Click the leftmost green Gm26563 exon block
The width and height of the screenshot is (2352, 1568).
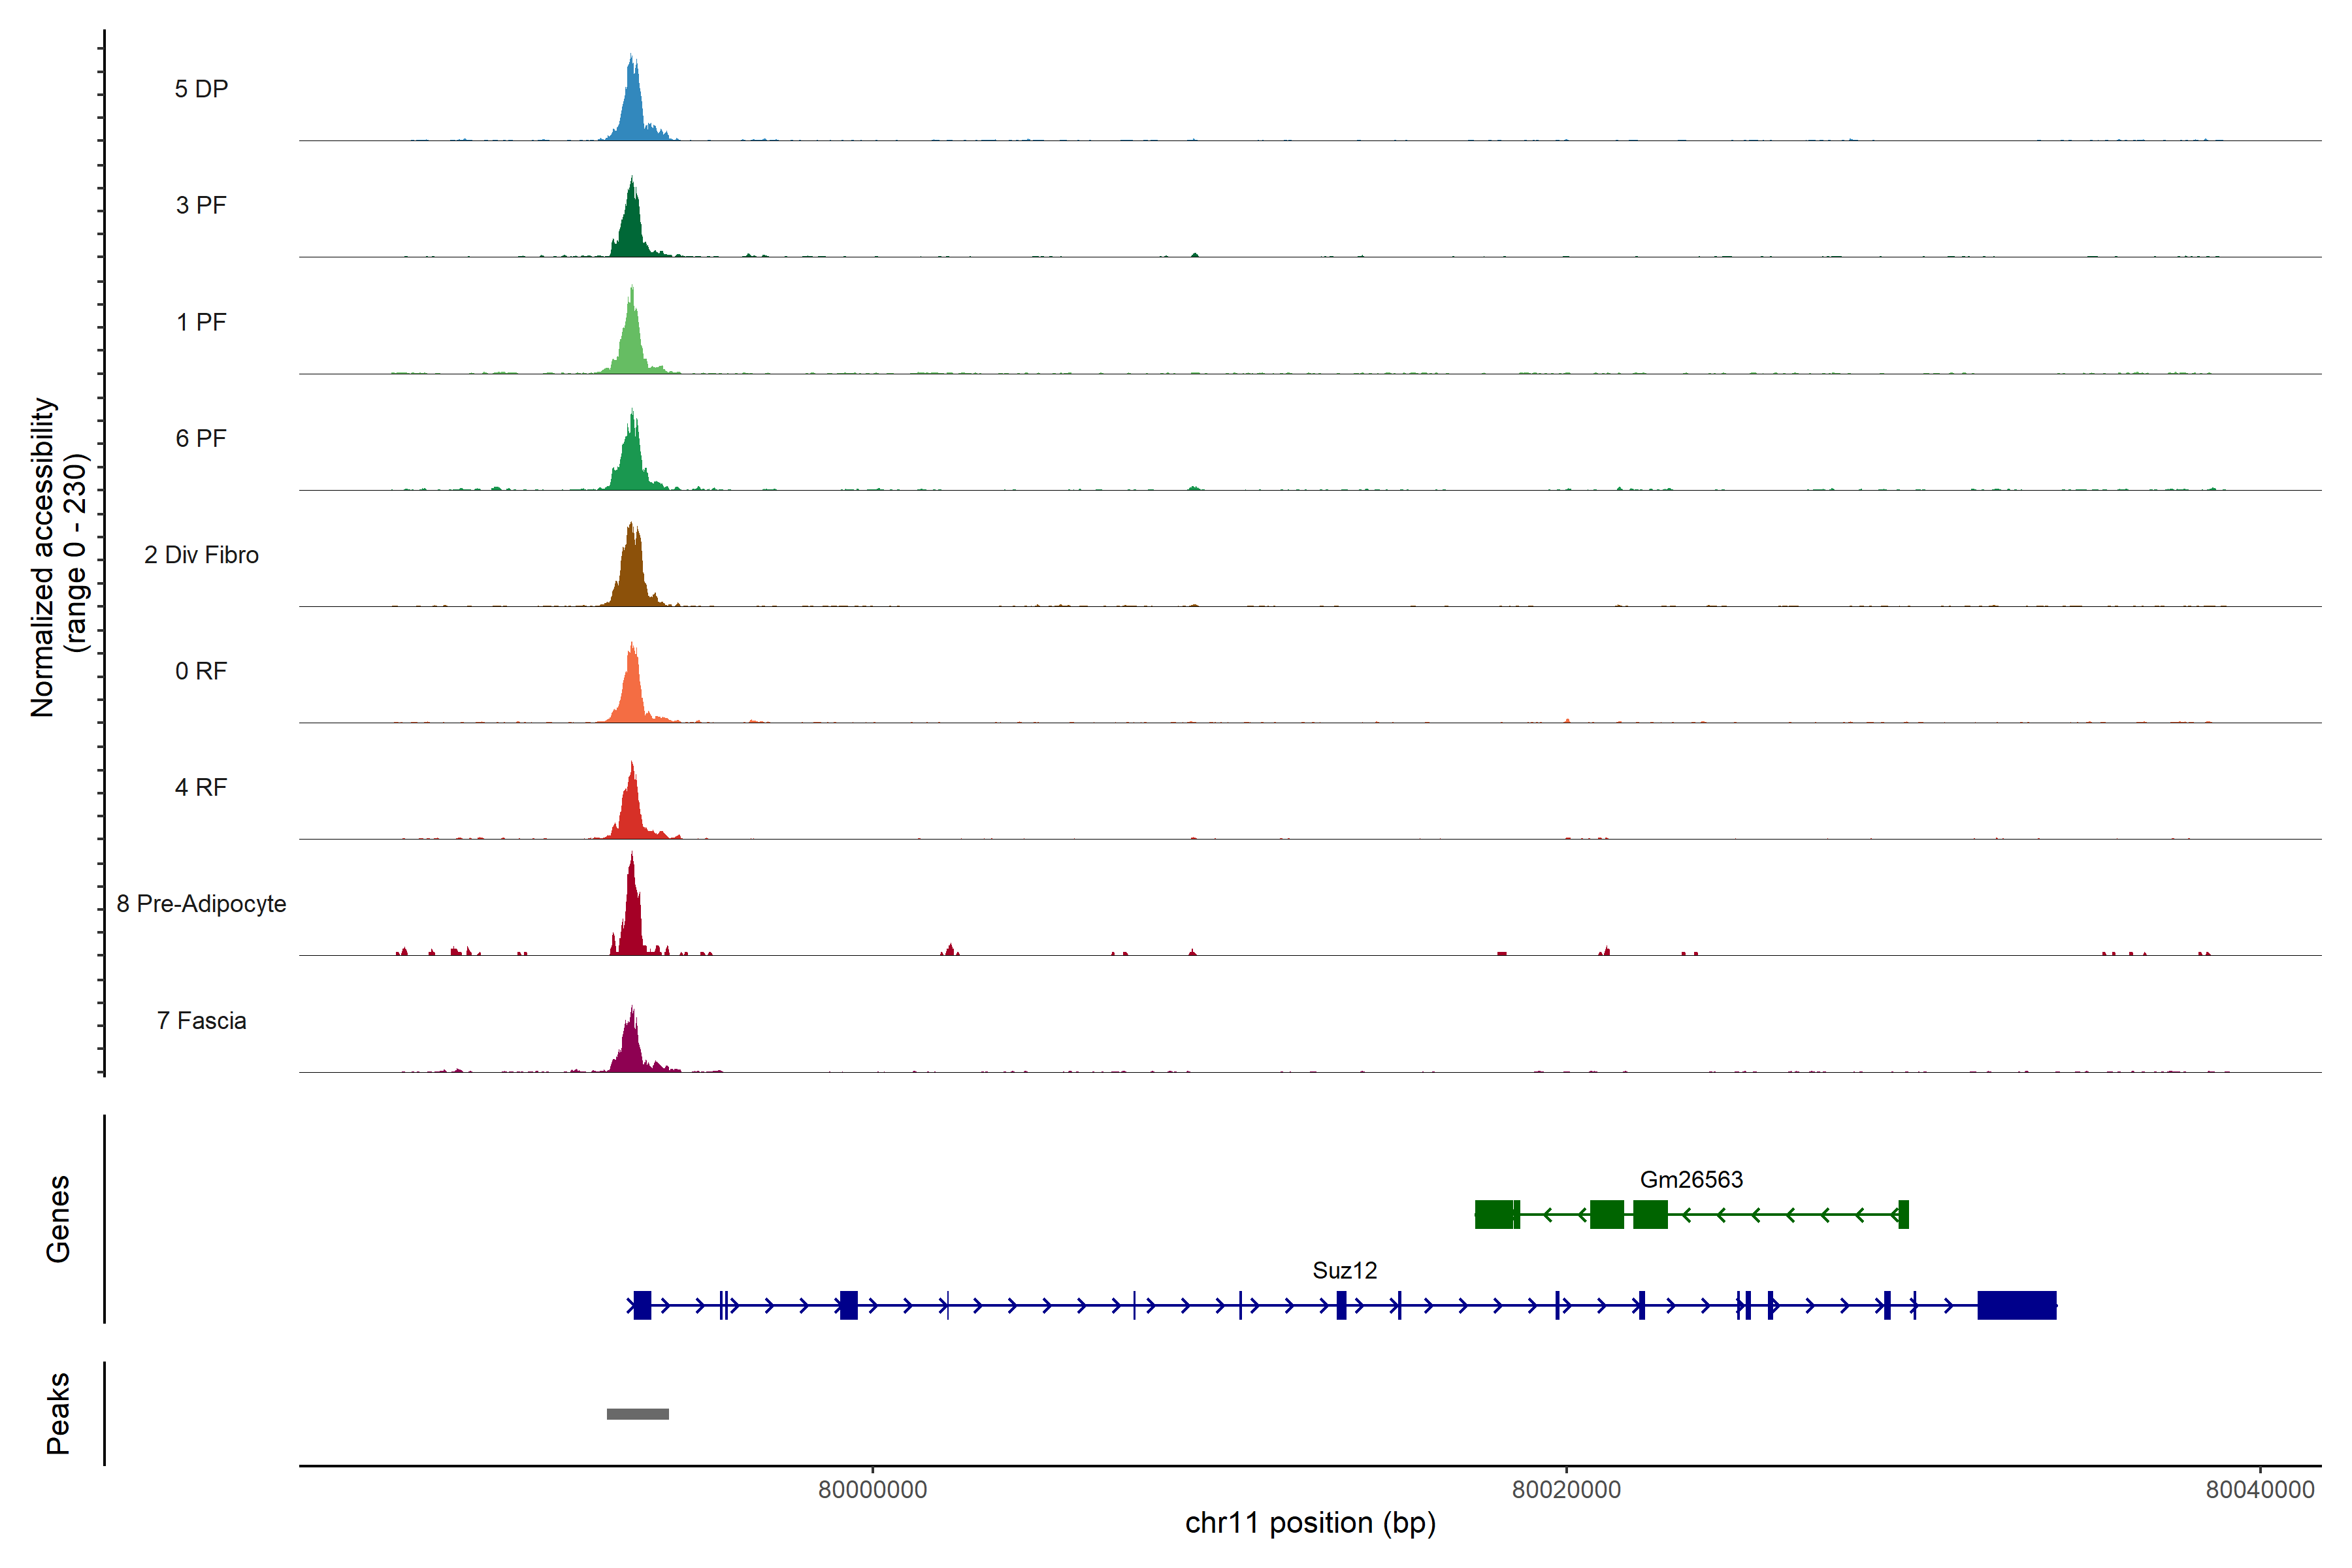[1495, 1214]
